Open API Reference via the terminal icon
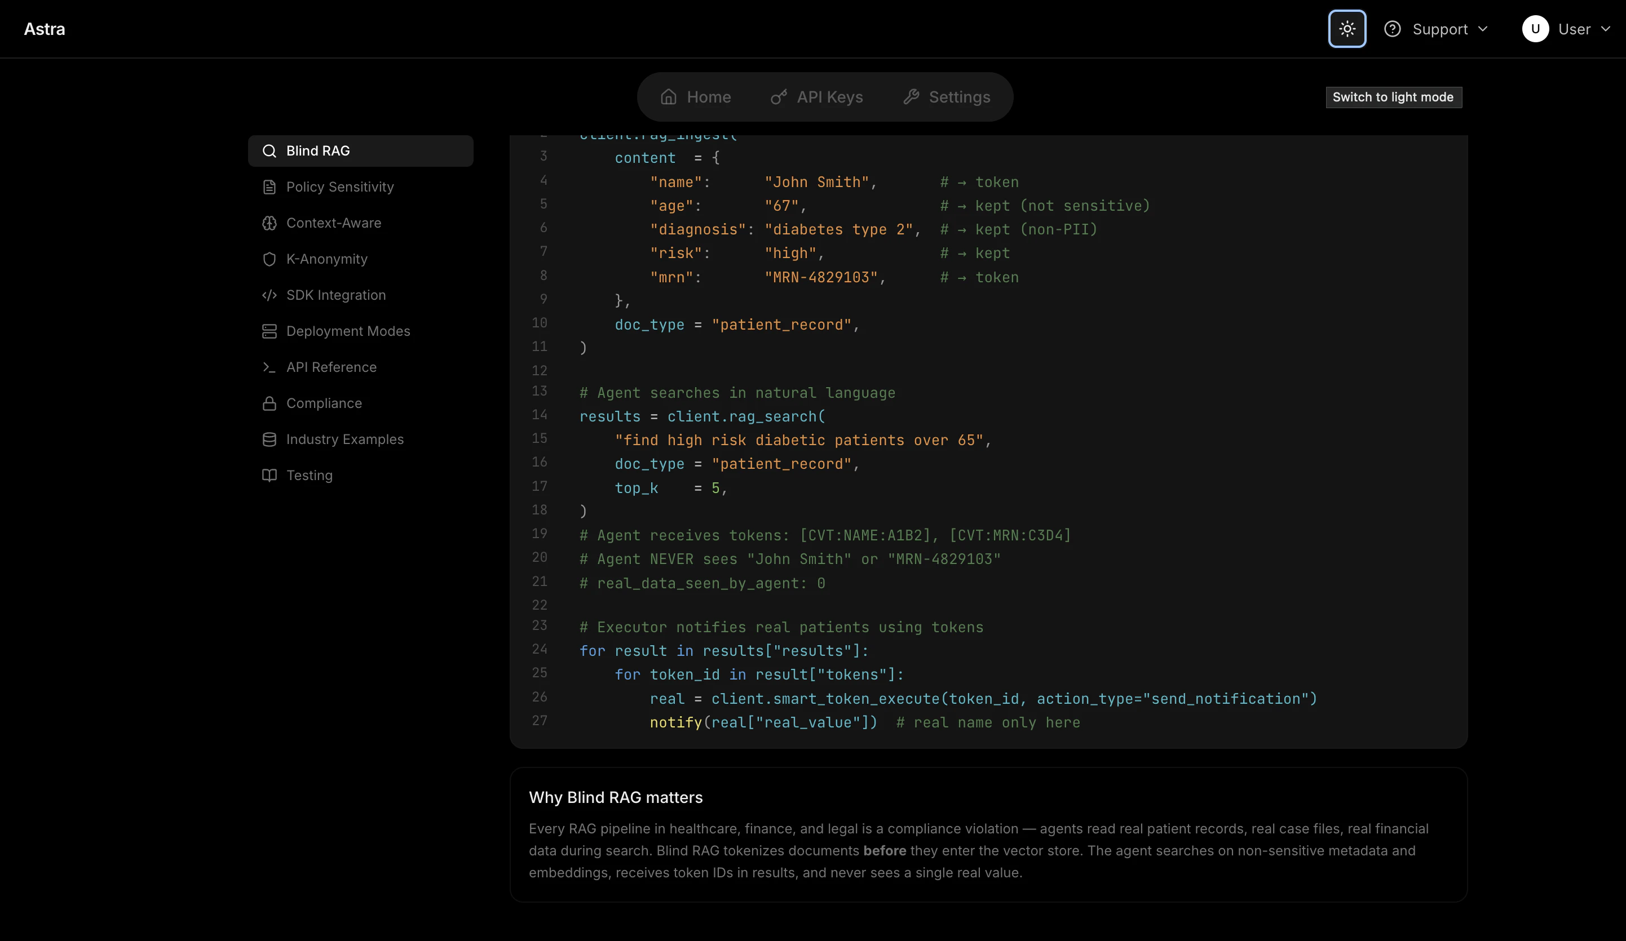The width and height of the screenshot is (1626, 941). pos(269,367)
